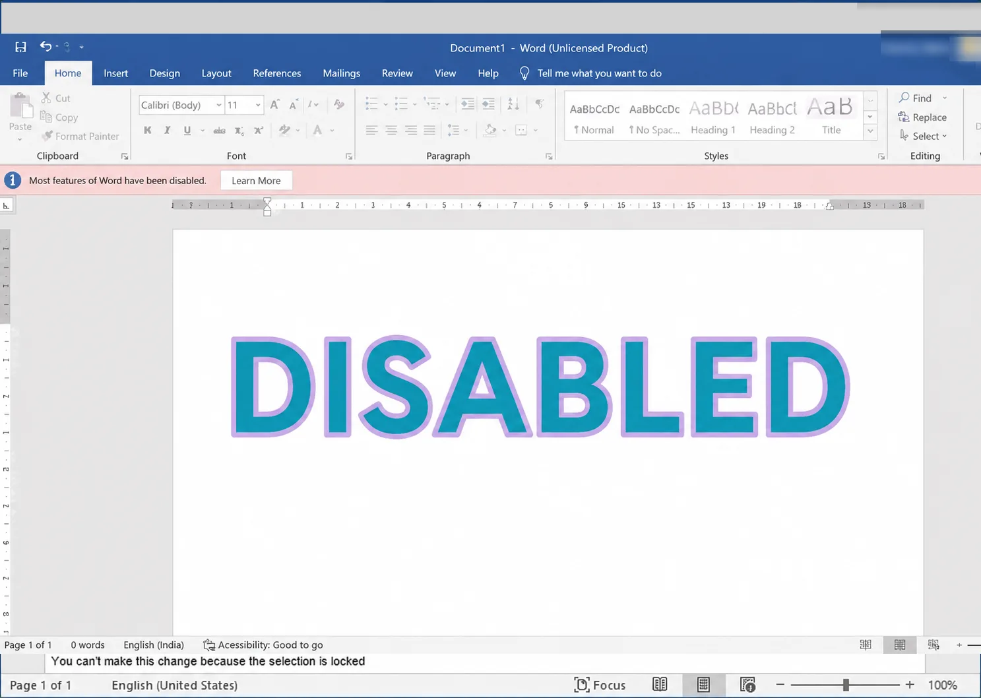Click the Focus mode button
The width and height of the screenshot is (981, 698).
click(600, 685)
